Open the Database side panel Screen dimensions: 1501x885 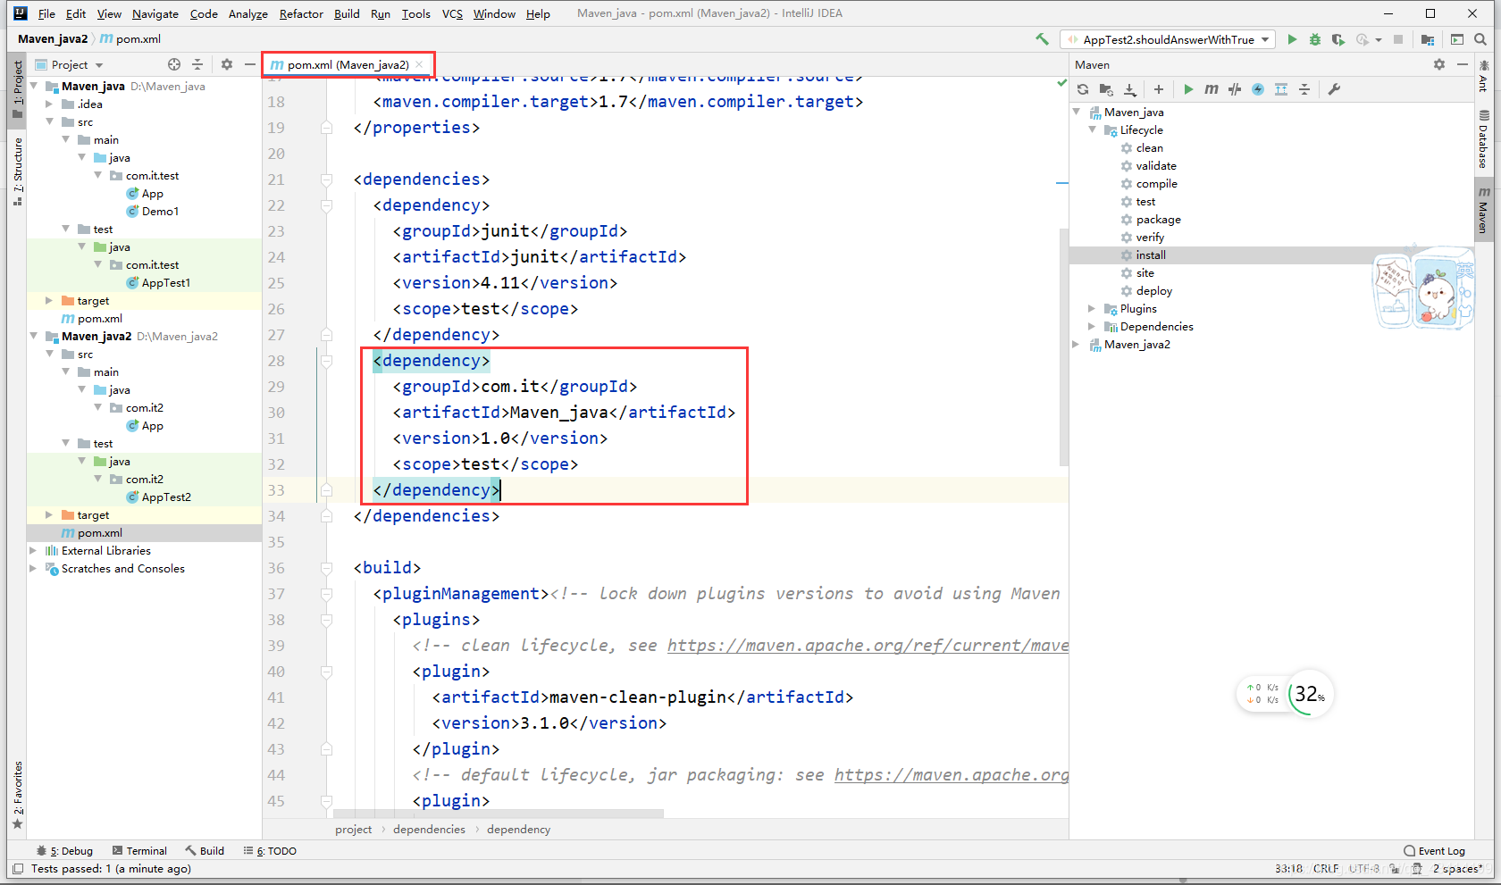[1483, 140]
